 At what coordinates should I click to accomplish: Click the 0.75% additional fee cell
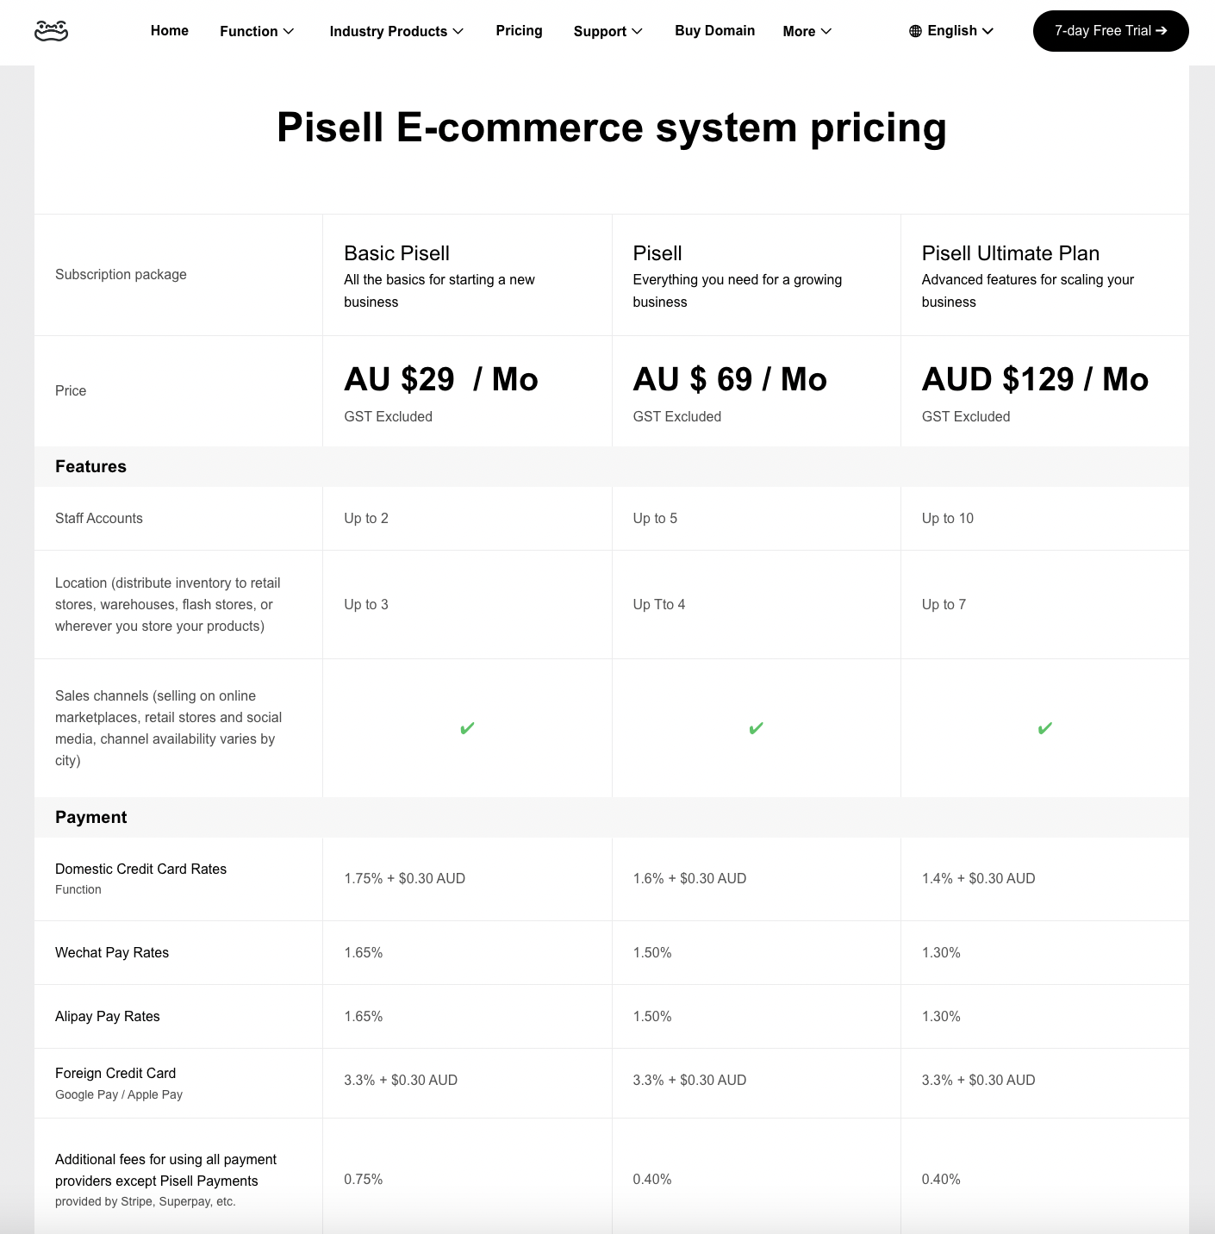pos(363,1179)
